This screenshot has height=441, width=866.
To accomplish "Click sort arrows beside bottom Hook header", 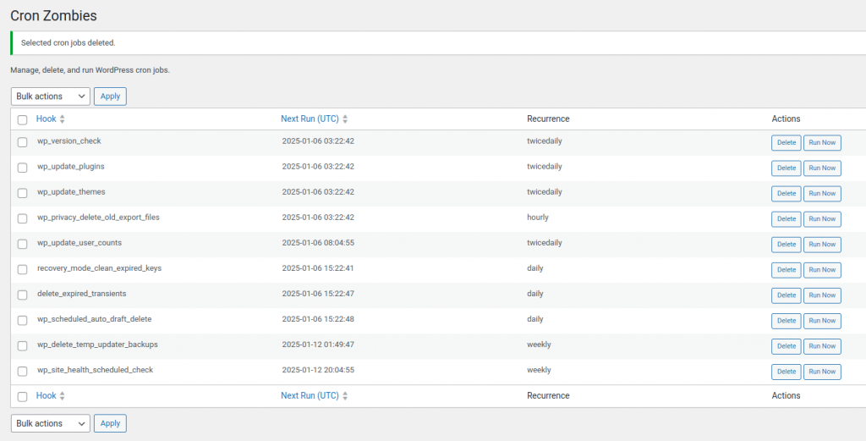I will [62, 396].
